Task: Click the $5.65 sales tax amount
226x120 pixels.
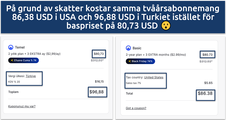Action: click(x=208, y=83)
